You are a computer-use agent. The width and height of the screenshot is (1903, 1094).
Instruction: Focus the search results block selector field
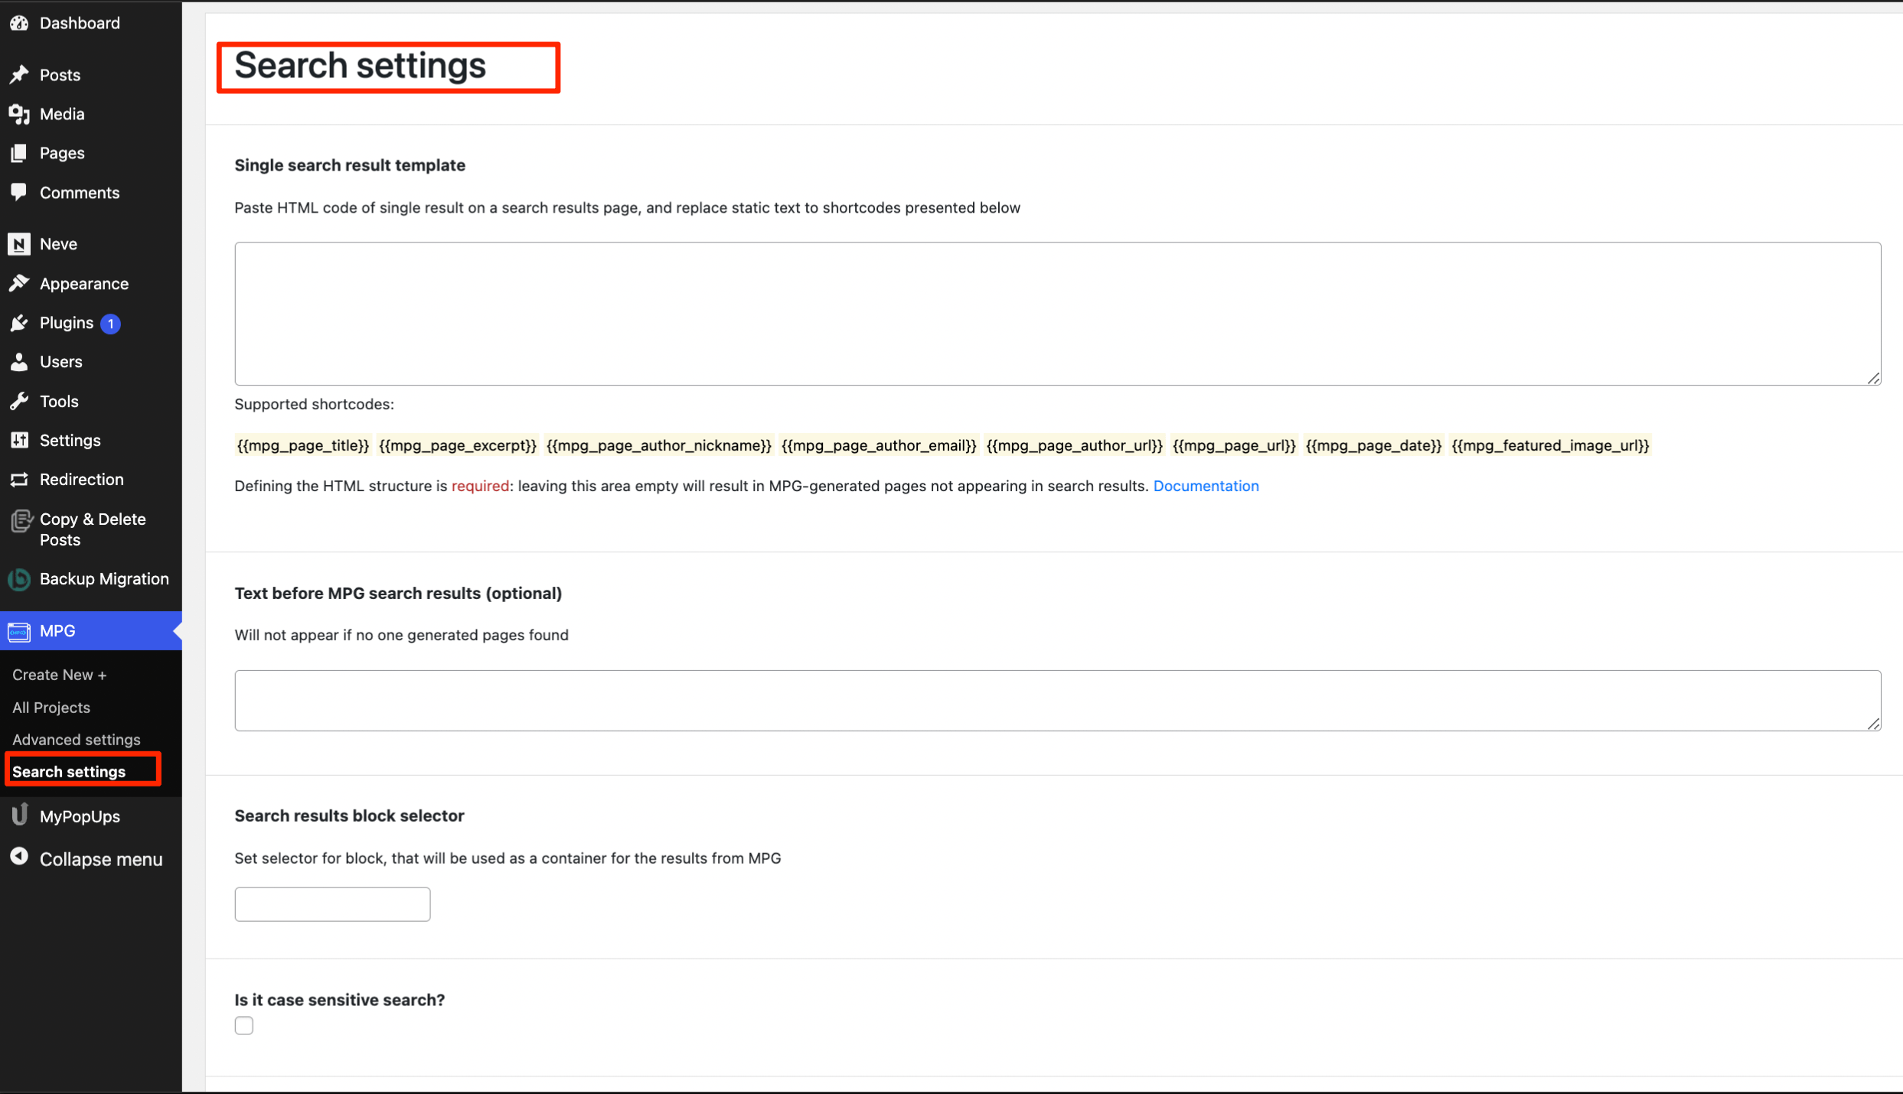coord(332,904)
